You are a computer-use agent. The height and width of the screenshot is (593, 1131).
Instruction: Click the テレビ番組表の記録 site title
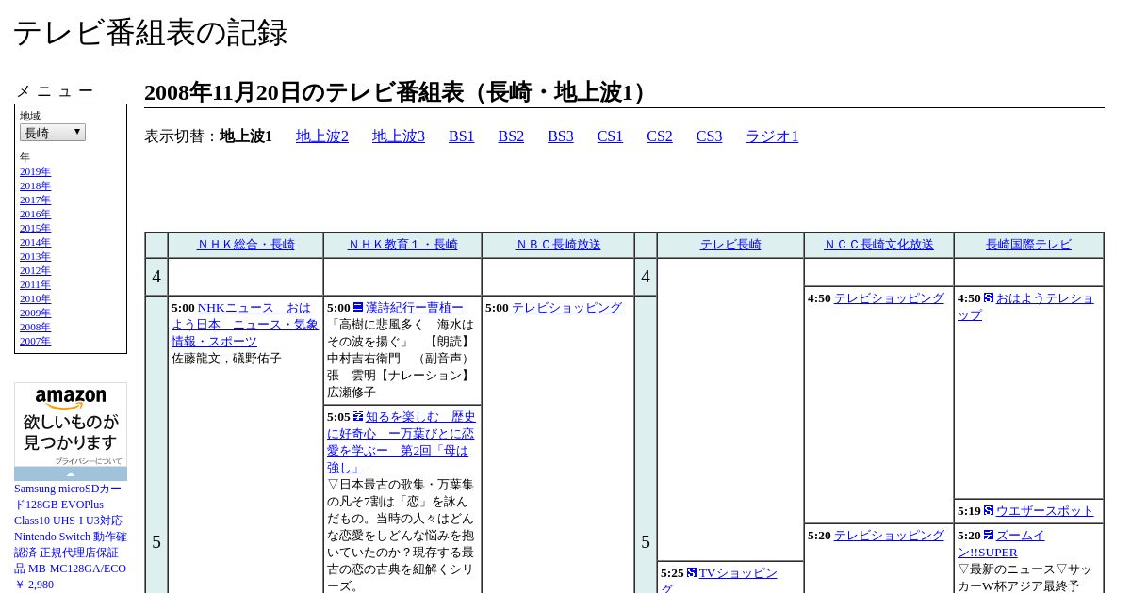coord(150,33)
